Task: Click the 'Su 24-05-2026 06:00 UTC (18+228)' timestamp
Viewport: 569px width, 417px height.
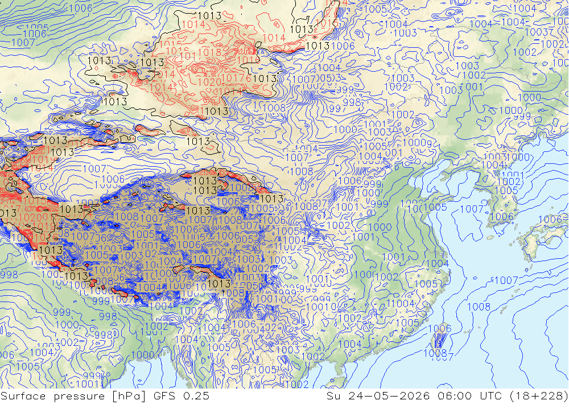Action: coord(447,396)
